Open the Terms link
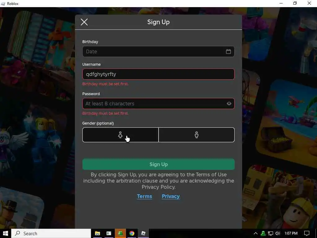 144,196
